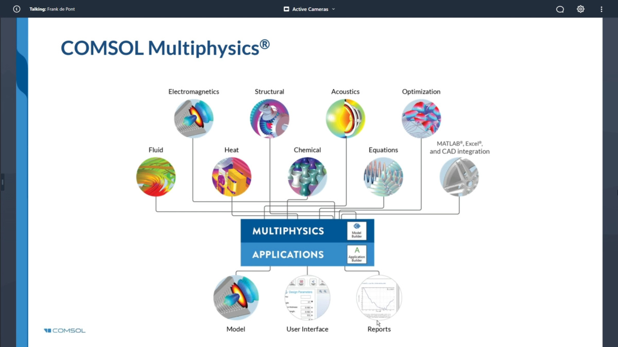Click the "Fluid" label
Screen dimensions: 618x347
(156, 150)
